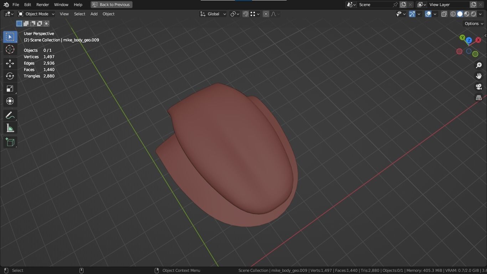Open the proportional editing falloff dropdown
487x274 pixels.
click(275, 14)
